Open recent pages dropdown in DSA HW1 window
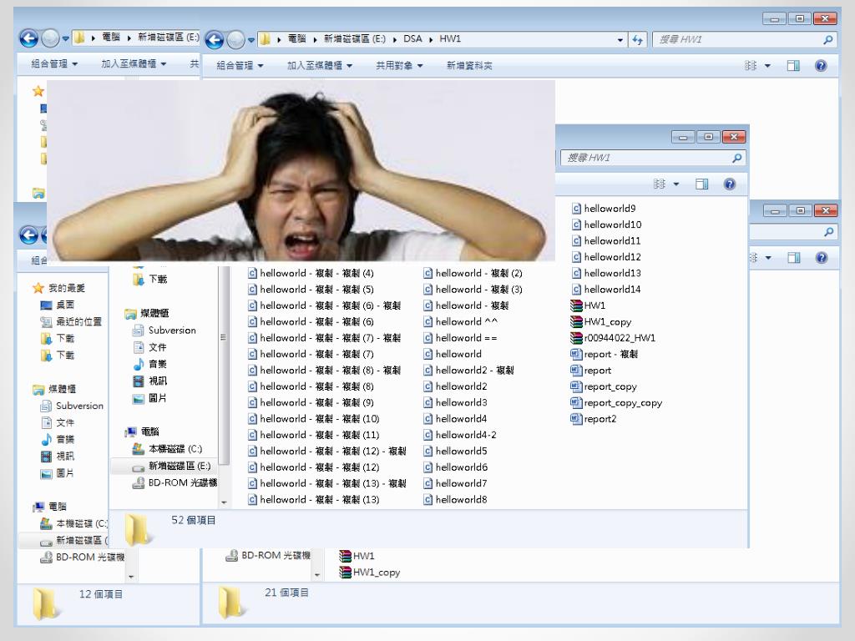855x641 pixels. 251,40
